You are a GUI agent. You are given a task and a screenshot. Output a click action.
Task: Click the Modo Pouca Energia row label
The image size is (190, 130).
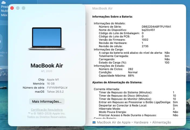(x=113, y=112)
